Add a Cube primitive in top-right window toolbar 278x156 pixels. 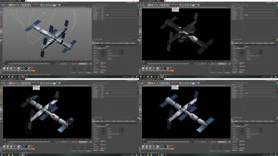tap(180, 5)
